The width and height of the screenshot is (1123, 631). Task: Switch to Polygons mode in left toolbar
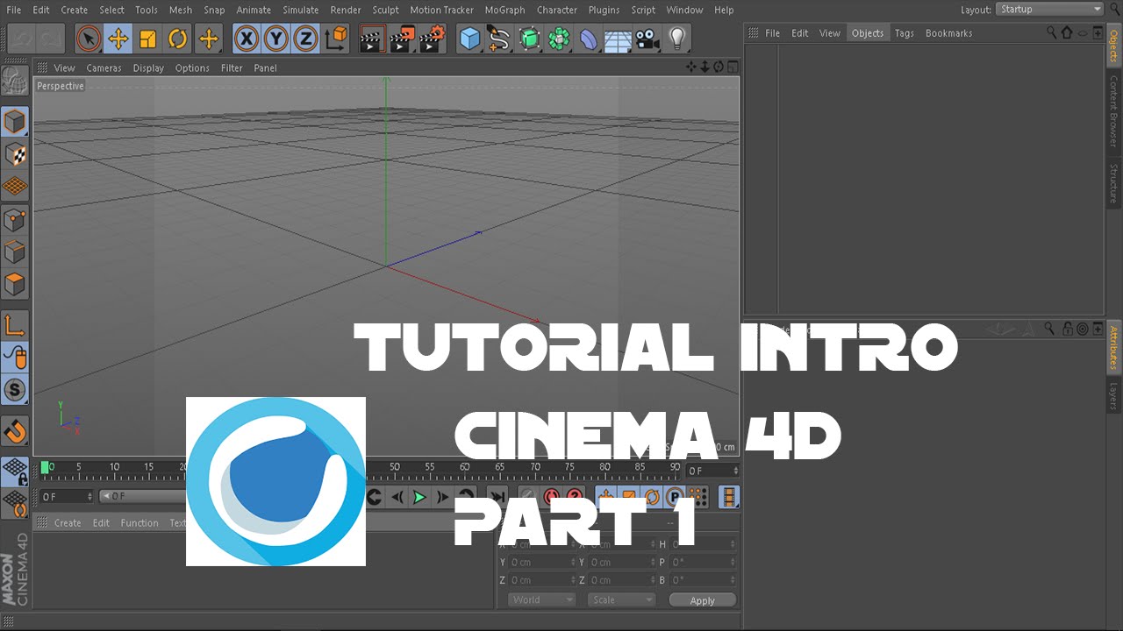(15, 284)
